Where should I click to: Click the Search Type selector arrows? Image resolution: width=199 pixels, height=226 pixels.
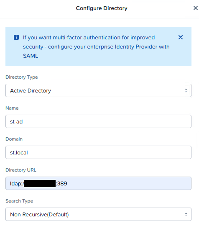coord(186,214)
